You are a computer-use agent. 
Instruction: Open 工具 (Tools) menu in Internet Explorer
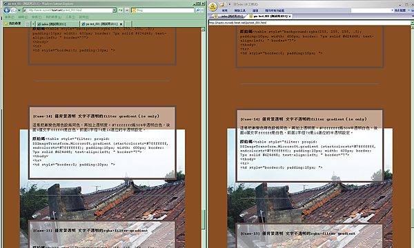point(70,17)
